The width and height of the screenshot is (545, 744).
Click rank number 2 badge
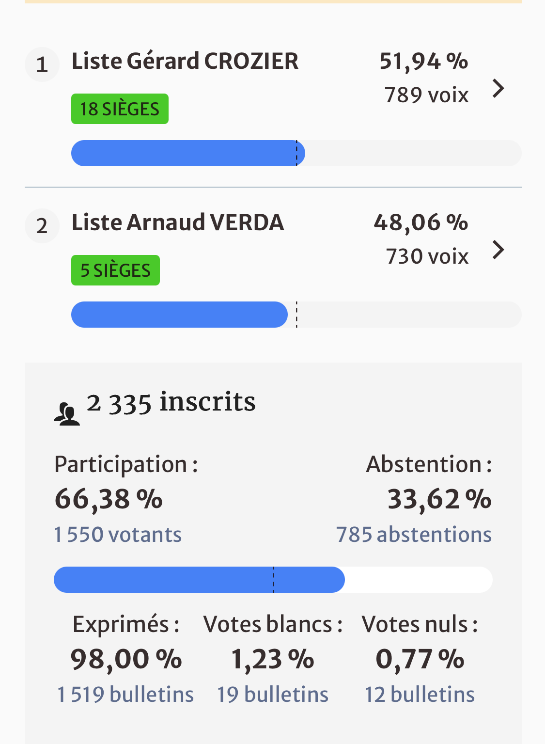42,226
